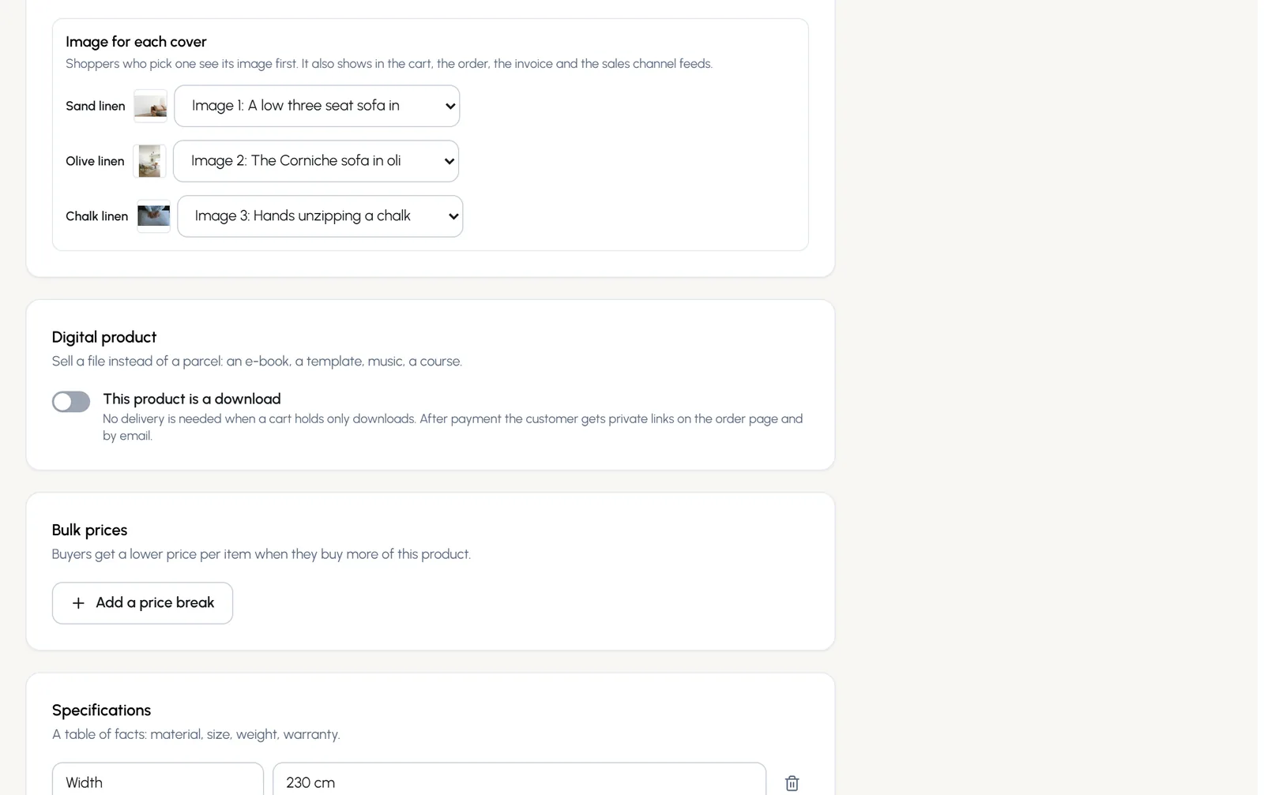Select the 'Specifications' heading
The height and width of the screenshot is (795, 1264).
tap(101, 710)
